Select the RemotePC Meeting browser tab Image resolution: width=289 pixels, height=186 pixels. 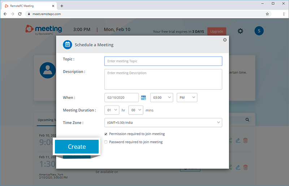[30, 6]
